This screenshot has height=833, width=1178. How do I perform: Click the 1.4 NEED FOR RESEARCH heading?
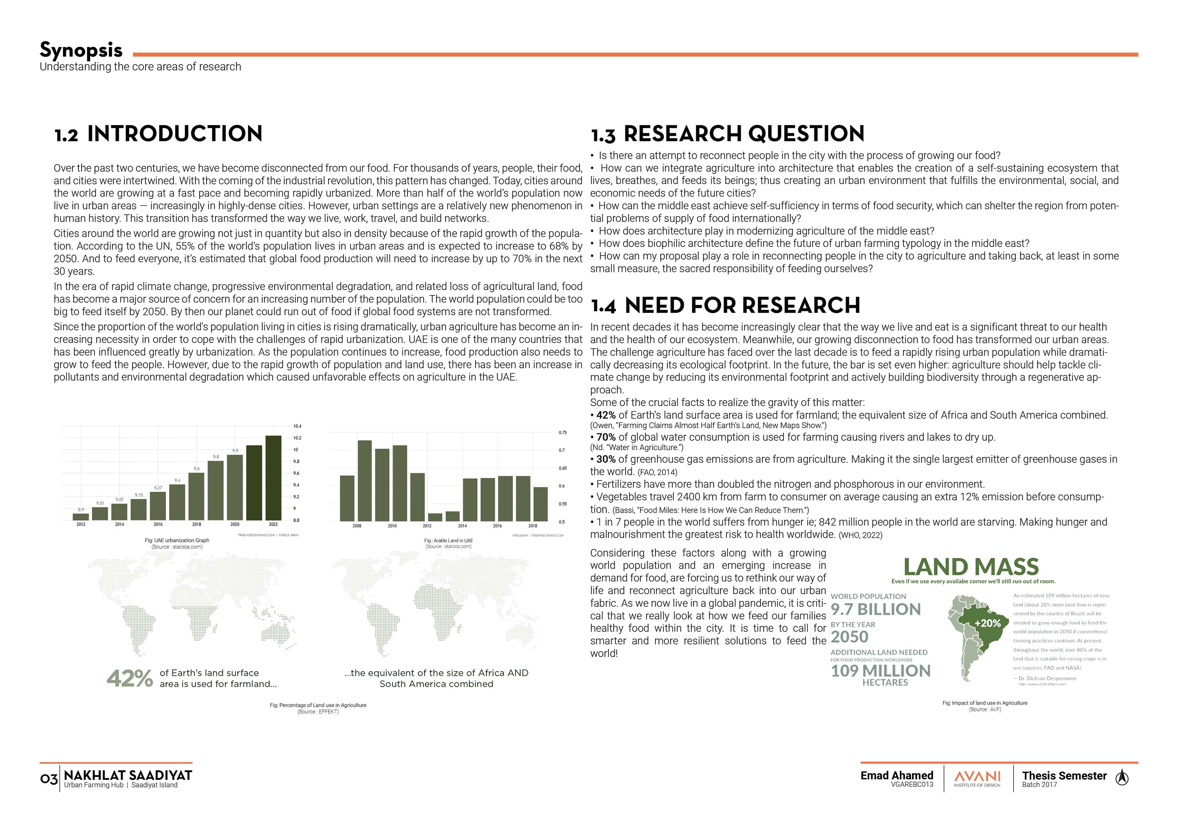point(725,305)
